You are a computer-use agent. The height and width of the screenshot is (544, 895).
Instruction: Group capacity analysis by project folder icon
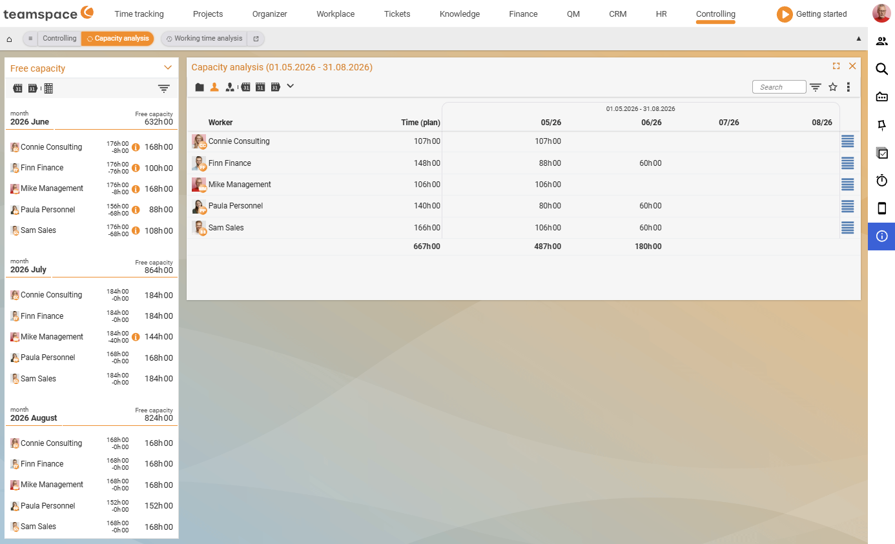pyautogui.click(x=200, y=87)
